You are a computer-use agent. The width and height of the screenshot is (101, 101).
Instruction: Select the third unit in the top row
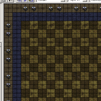[x=51, y=9]
